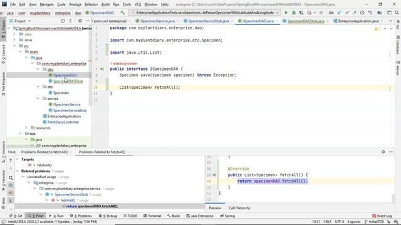The width and height of the screenshot is (401, 225).
Task: Toggle show read access in Find panel
Action: (x=11, y=185)
